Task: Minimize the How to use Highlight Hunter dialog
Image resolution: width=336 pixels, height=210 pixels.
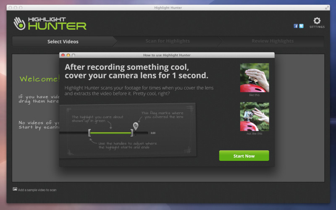Action: pos(68,55)
